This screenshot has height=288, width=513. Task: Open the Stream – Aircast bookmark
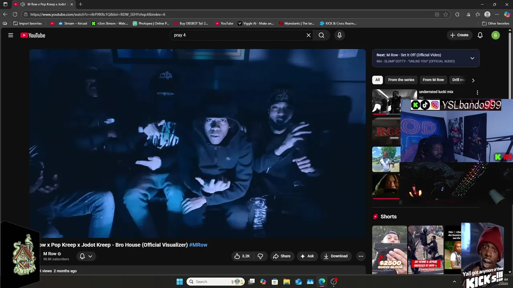(x=73, y=24)
